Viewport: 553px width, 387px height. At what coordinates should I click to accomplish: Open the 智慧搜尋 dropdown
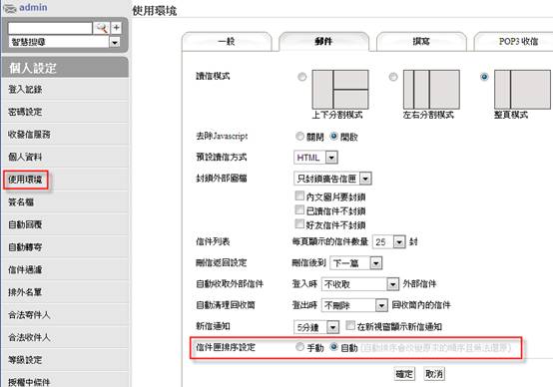(64, 42)
